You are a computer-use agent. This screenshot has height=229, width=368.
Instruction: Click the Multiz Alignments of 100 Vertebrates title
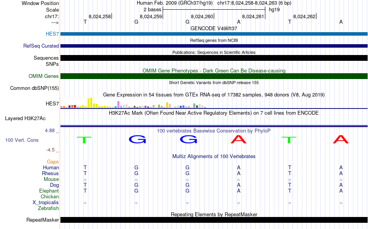click(x=214, y=157)
